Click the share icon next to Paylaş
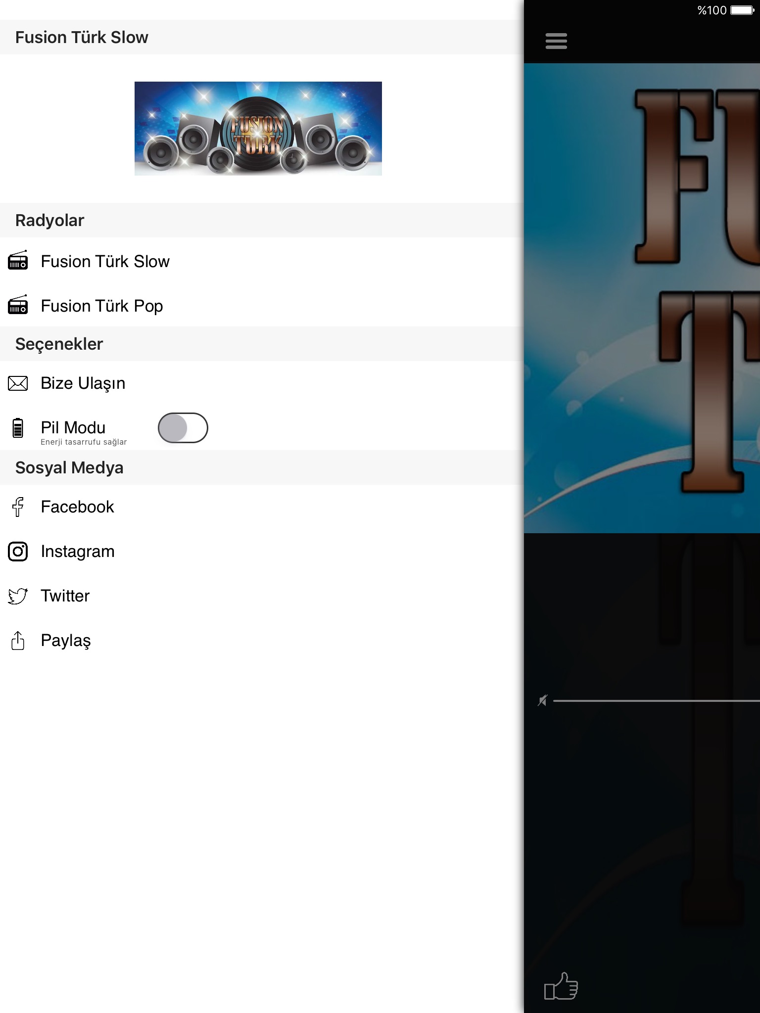Image resolution: width=760 pixels, height=1013 pixels. [x=18, y=641]
